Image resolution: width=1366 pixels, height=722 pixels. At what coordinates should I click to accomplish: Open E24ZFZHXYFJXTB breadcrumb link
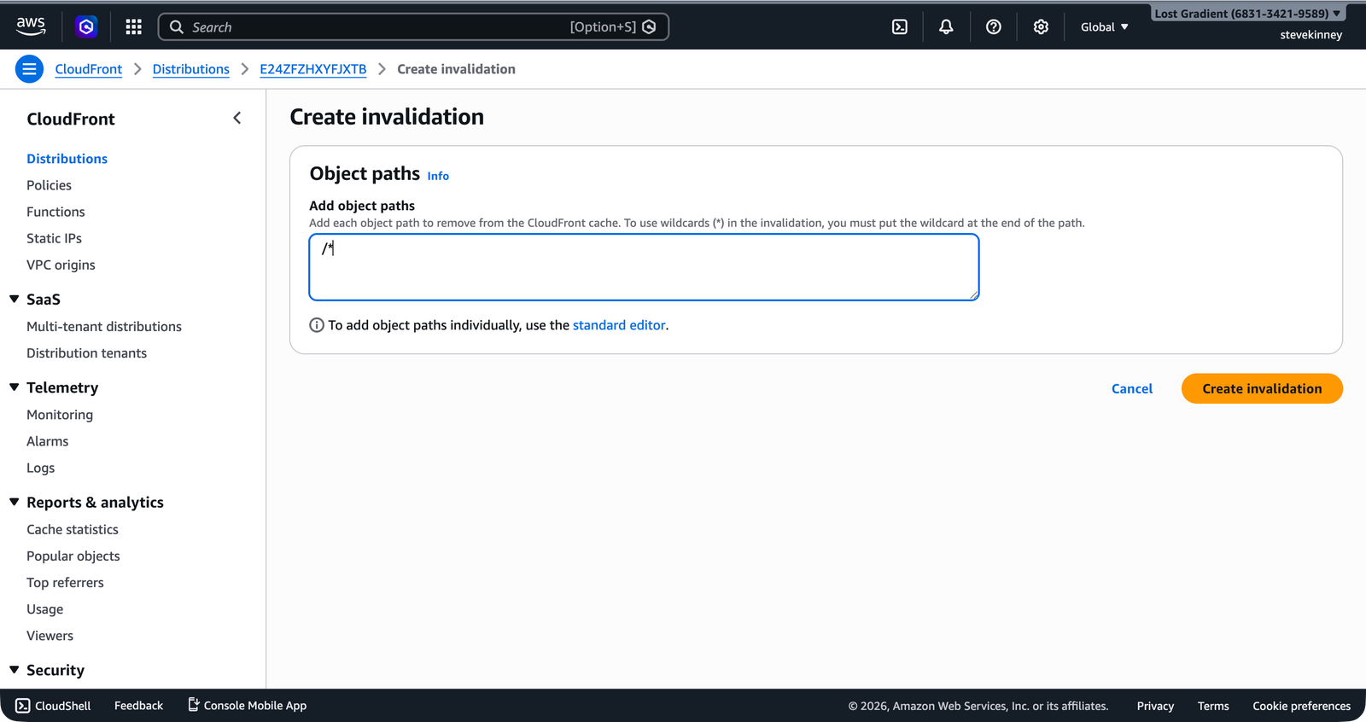click(x=313, y=69)
